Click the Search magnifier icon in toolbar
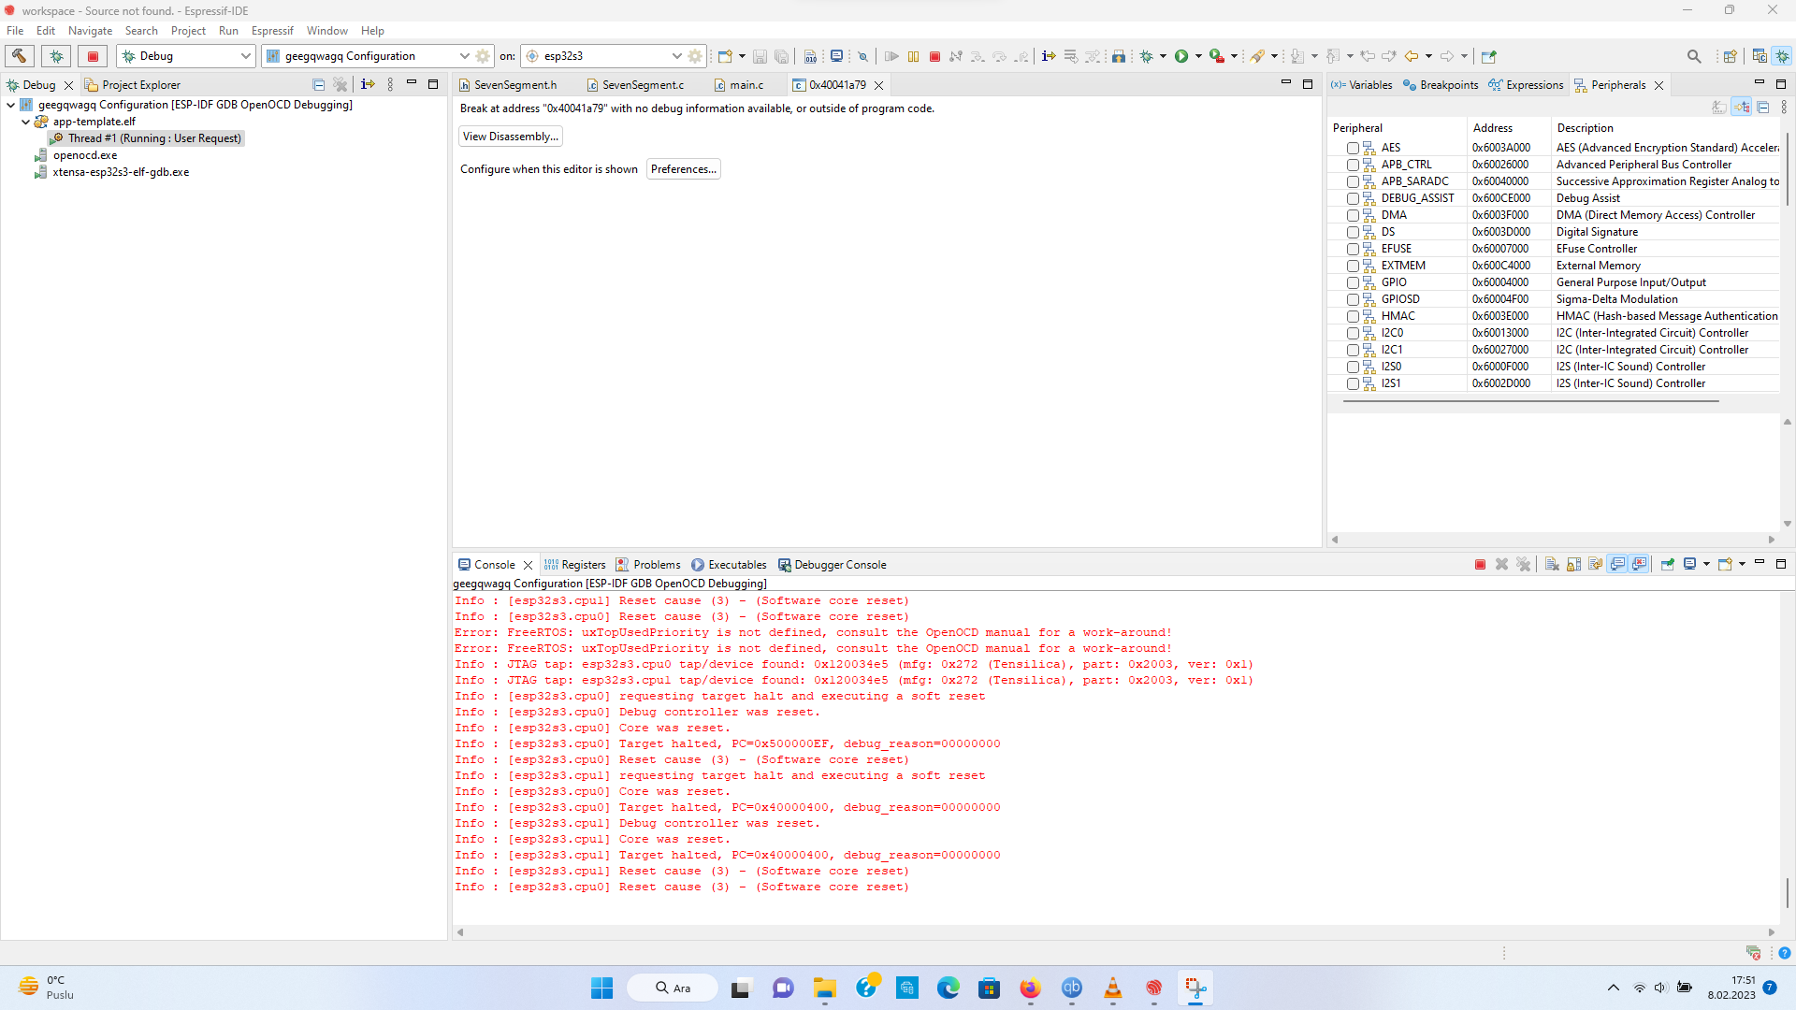The height and width of the screenshot is (1010, 1796). (1694, 56)
